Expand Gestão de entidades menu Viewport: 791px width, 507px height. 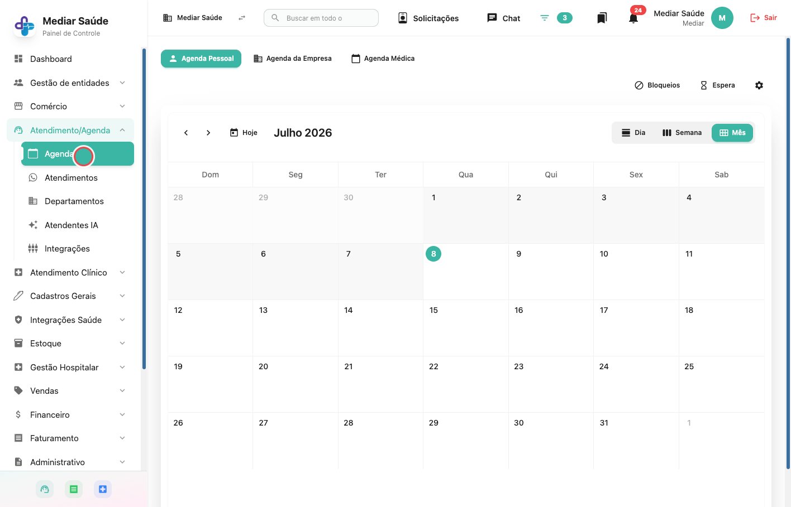pos(70,83)
